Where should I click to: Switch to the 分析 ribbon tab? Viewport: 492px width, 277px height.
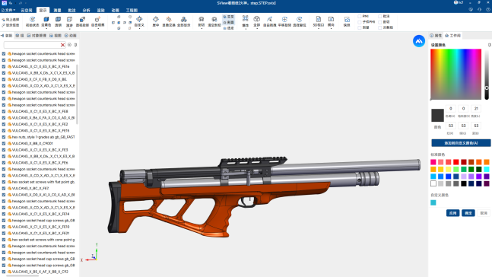tap(86, 10)
